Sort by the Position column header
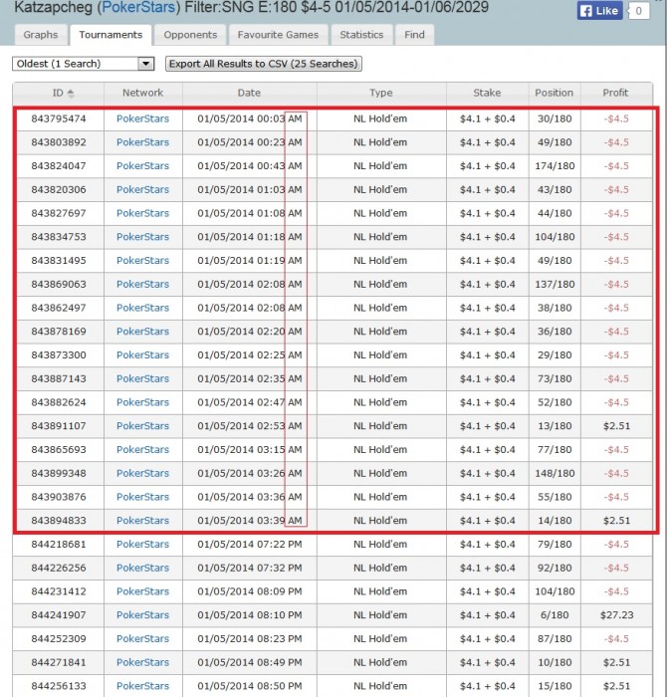Screen dimensions: 671x697 click(x=555, y=93)
